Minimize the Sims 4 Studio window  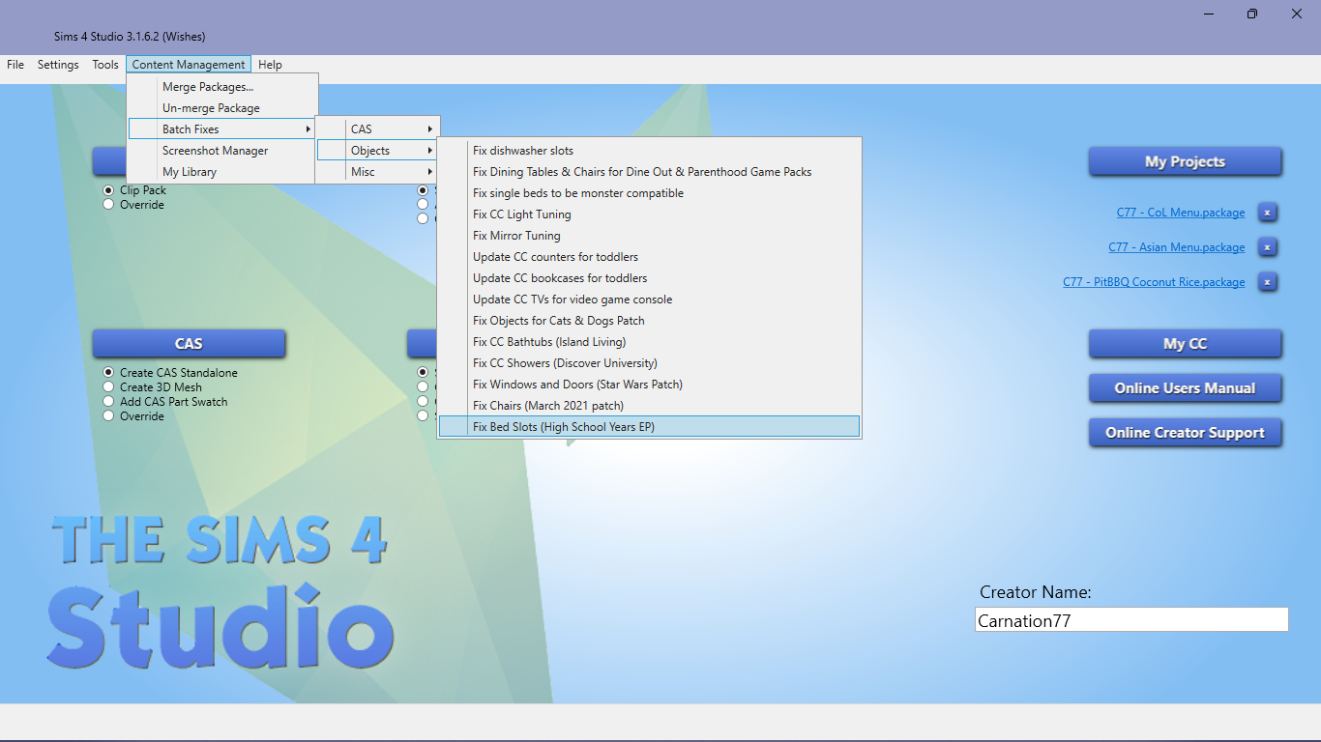point(1209,14)
